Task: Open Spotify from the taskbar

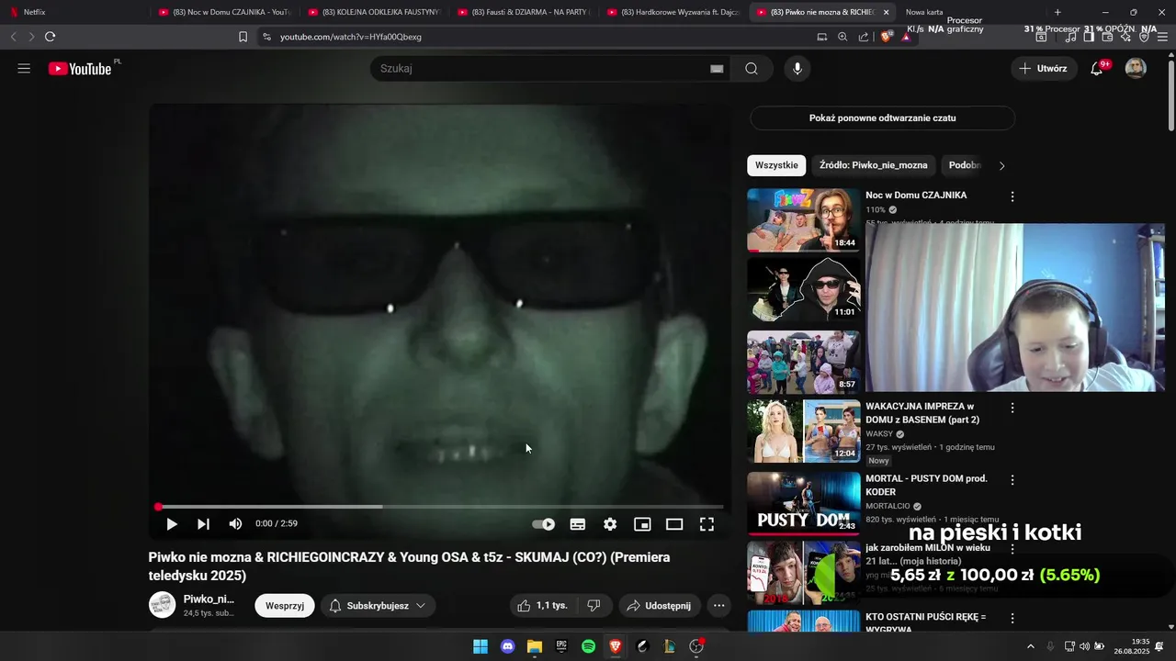Action: pyautogui.click(x=589, y=646)
